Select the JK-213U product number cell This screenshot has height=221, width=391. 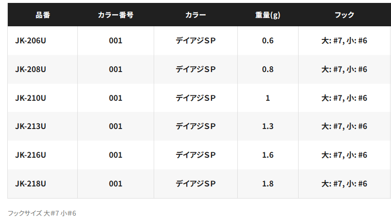coord(43,127)
